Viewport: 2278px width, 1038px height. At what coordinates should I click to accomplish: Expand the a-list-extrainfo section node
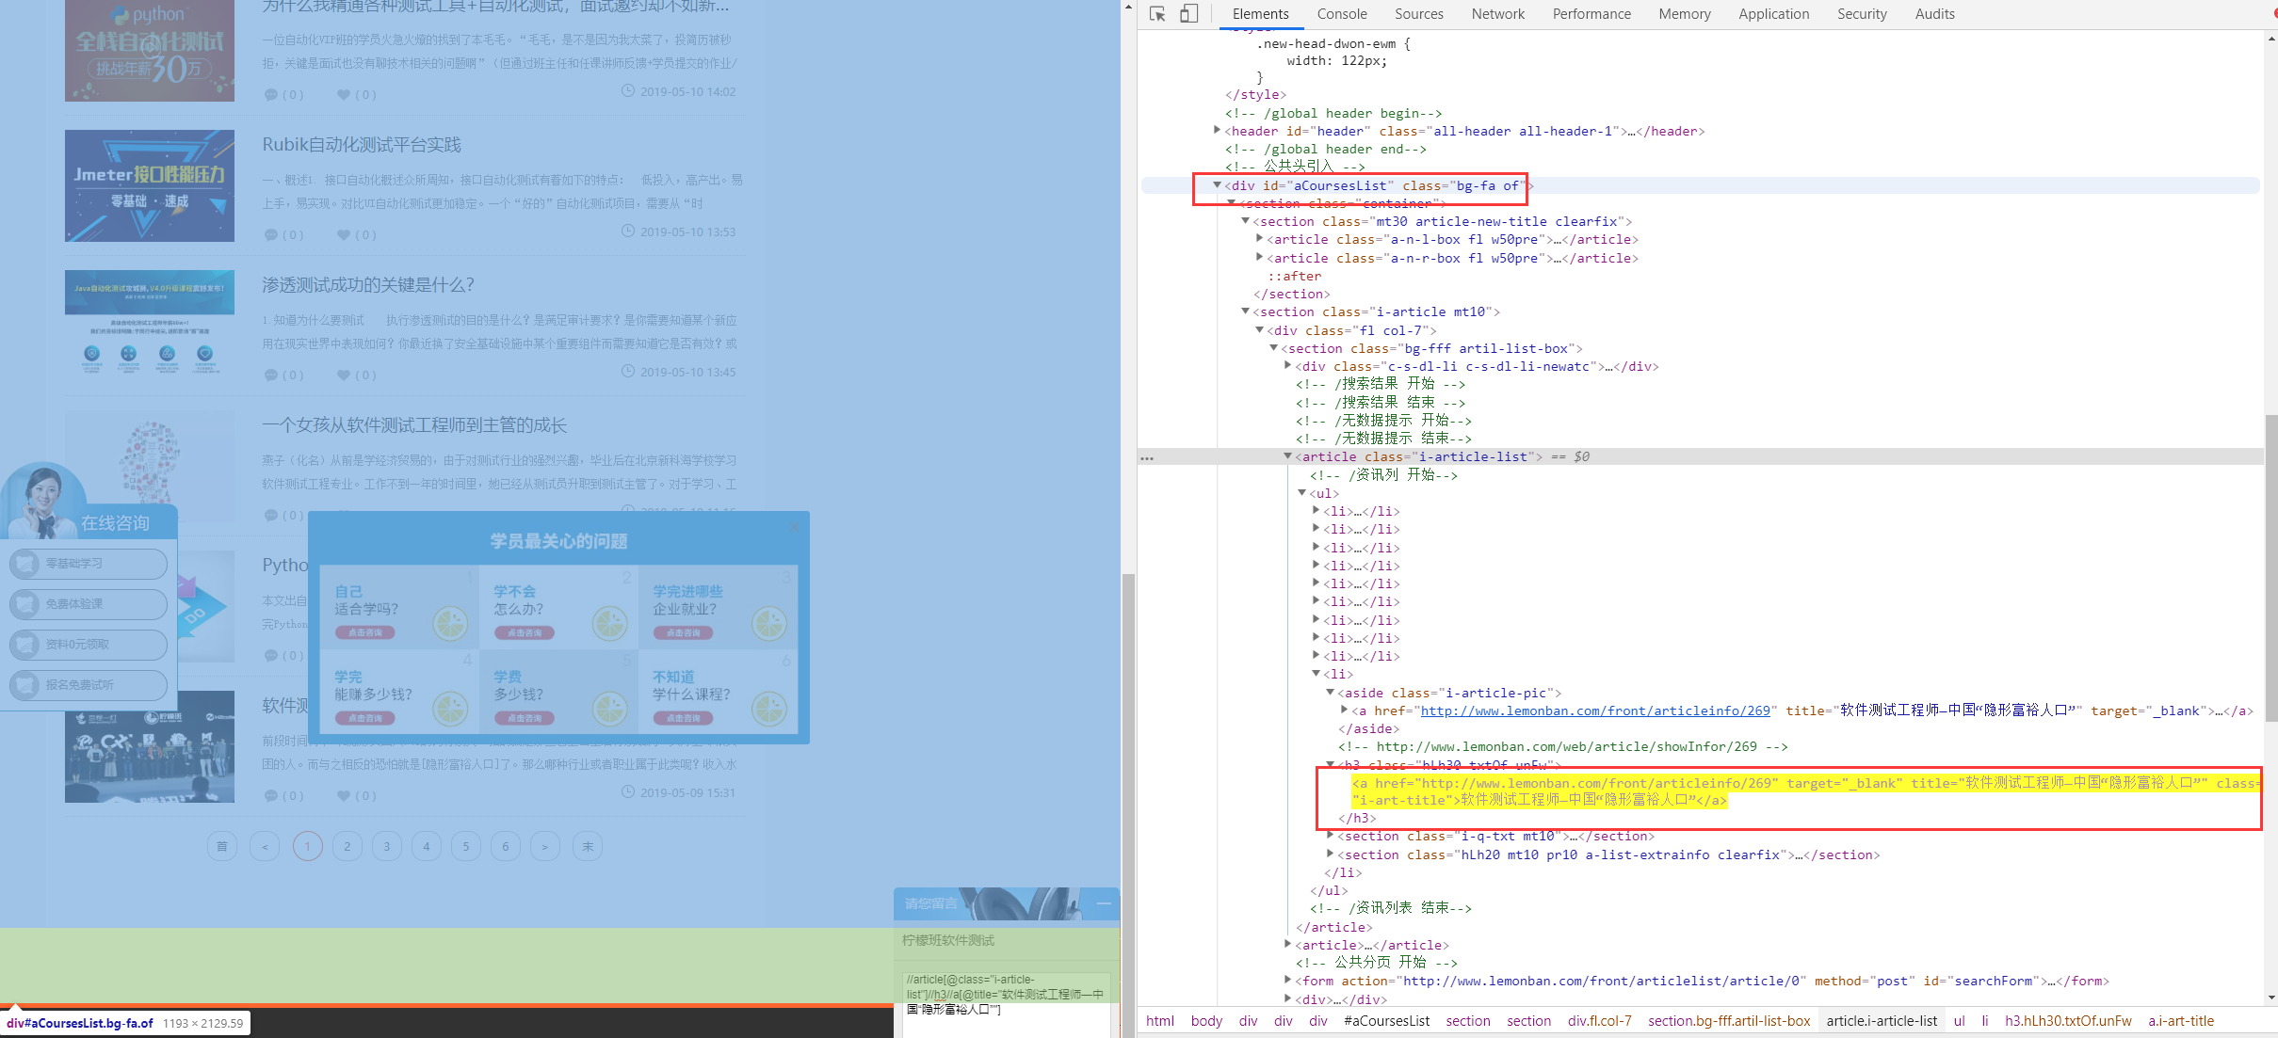coord(1330,854)
